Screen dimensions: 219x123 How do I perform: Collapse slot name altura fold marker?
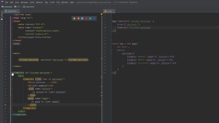coord(12,89)
